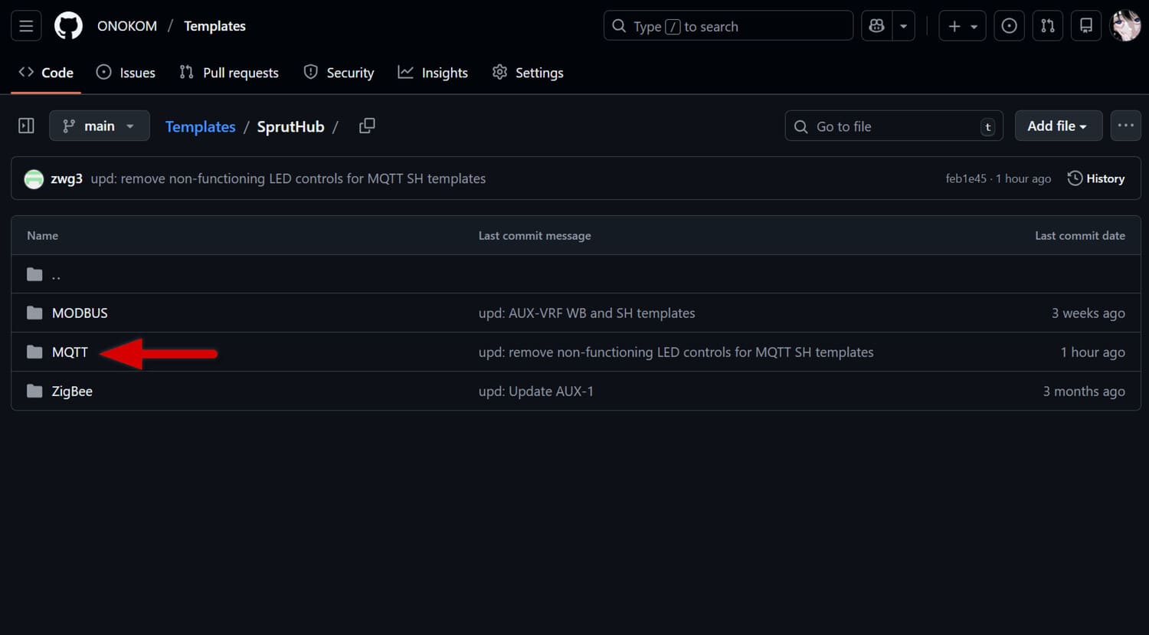Open GitHub Copilot chat icon

coord(876,25)
